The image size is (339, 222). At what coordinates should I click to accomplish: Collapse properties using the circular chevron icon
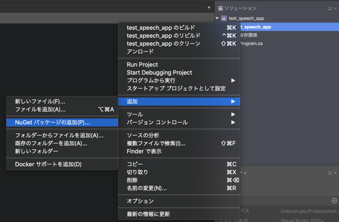point(334,200)
